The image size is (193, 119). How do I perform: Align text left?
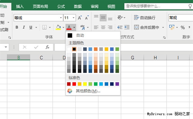[96, 27]
